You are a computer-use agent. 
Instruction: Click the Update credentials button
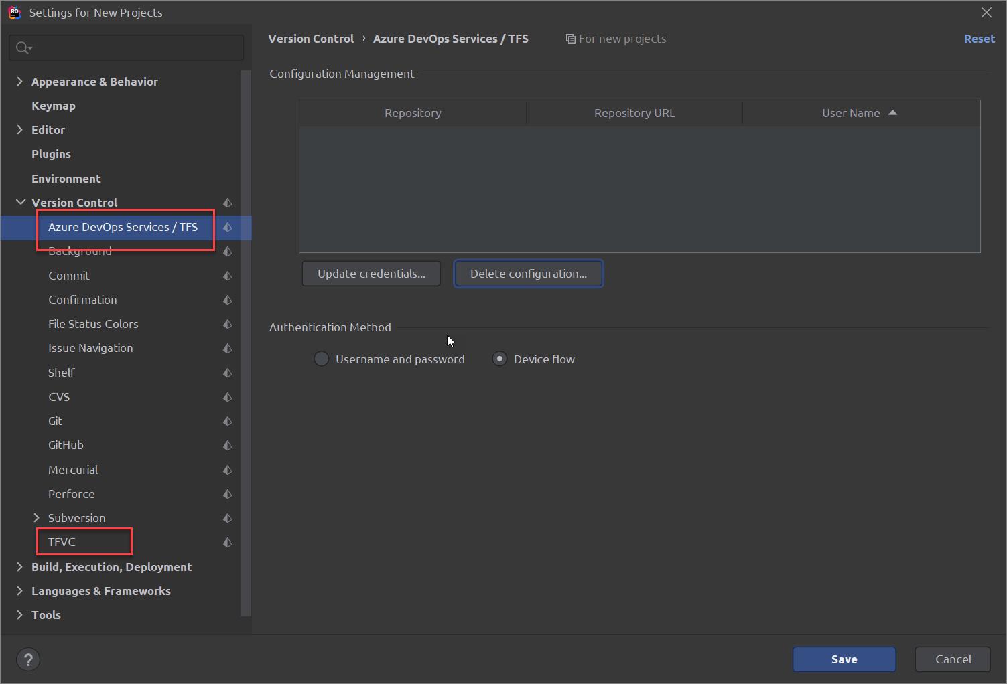pyautogui.click(x=371, y=274)
